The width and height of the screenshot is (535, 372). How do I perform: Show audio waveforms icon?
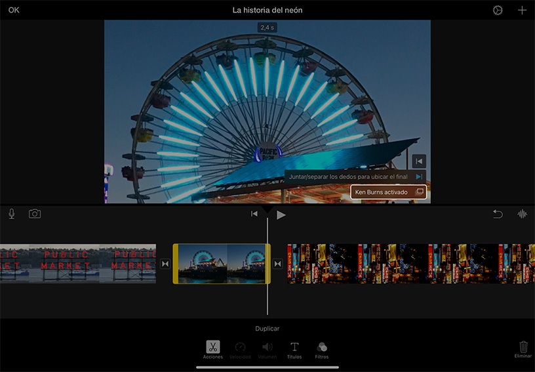522,214
